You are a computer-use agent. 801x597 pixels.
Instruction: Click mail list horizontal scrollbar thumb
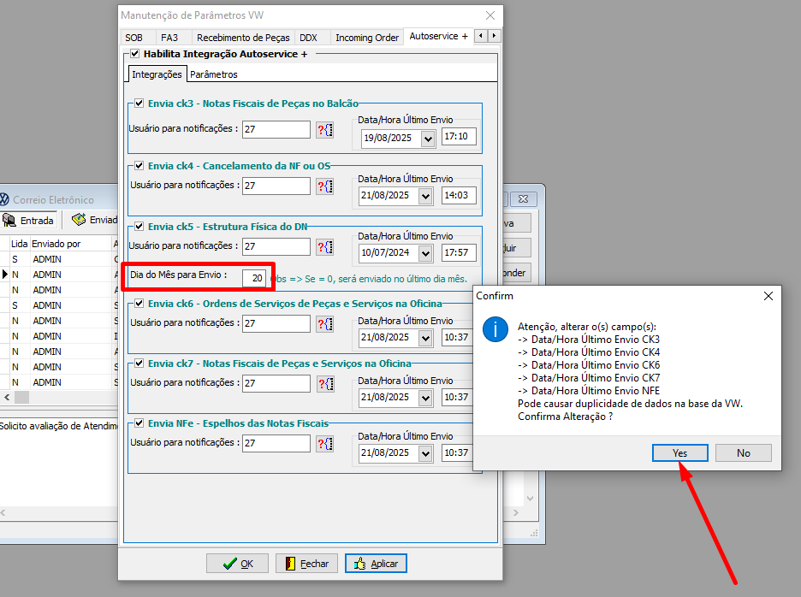21,397
